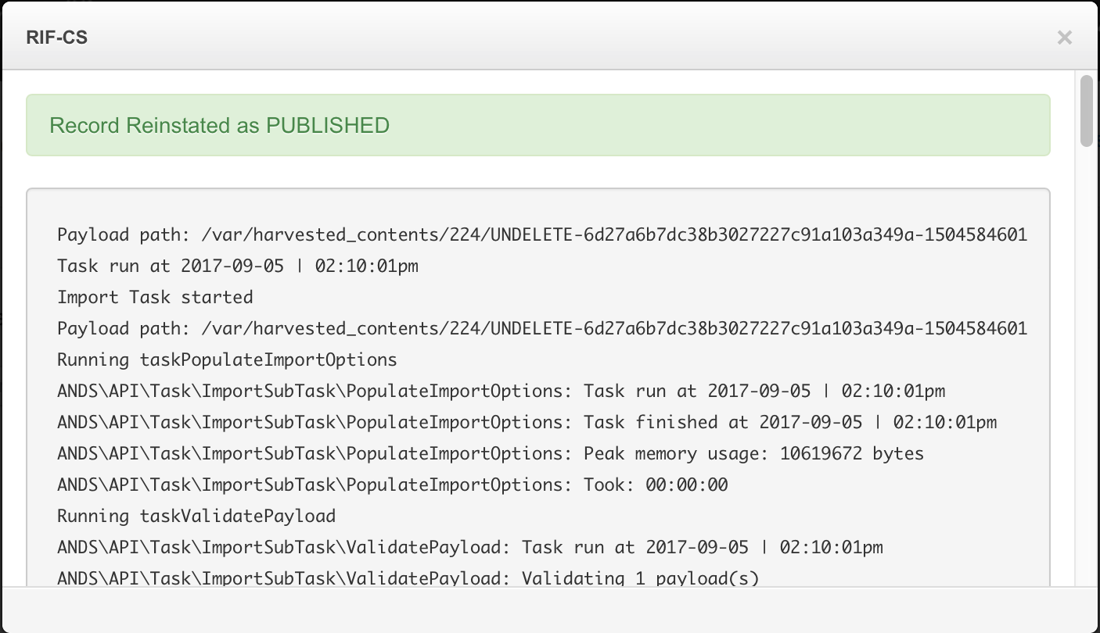1100x633 pixels.
Task: Click the first Payload path log line
Action: click(541, 234)
